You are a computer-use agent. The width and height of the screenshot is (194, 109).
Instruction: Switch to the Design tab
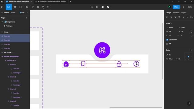[168, 13]
